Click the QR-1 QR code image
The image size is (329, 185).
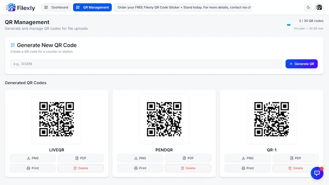[x=271, y=119]
